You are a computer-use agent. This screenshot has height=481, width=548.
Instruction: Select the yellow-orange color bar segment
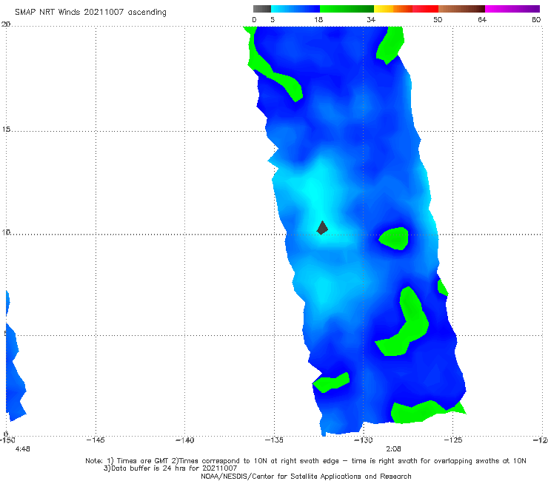point(392,9)
